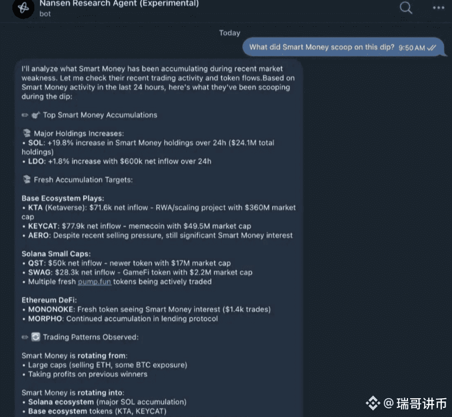The image size is (452, 417).
Task: Click the Nansen bot avatar icon
Action: (23, 8)
